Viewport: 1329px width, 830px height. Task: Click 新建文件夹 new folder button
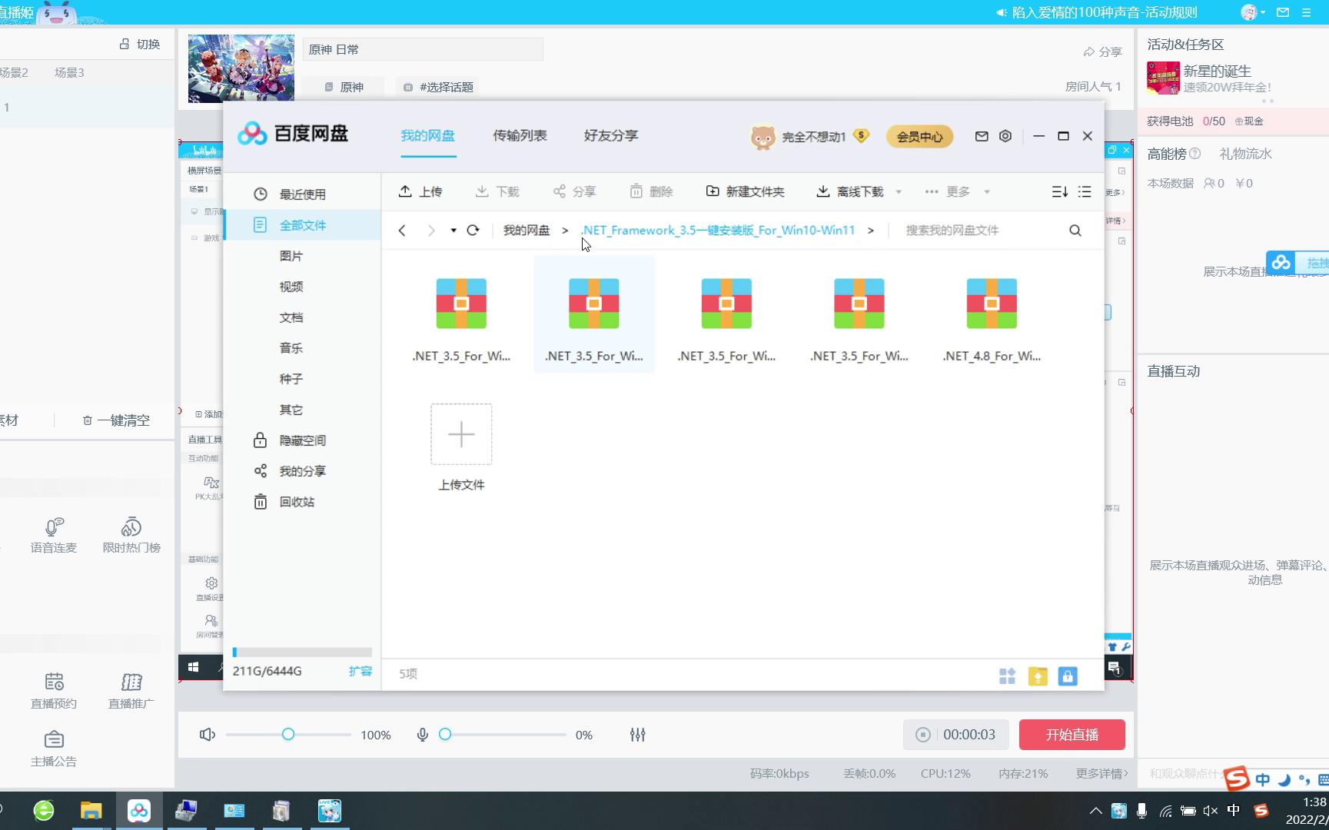(x=745, y=191)
